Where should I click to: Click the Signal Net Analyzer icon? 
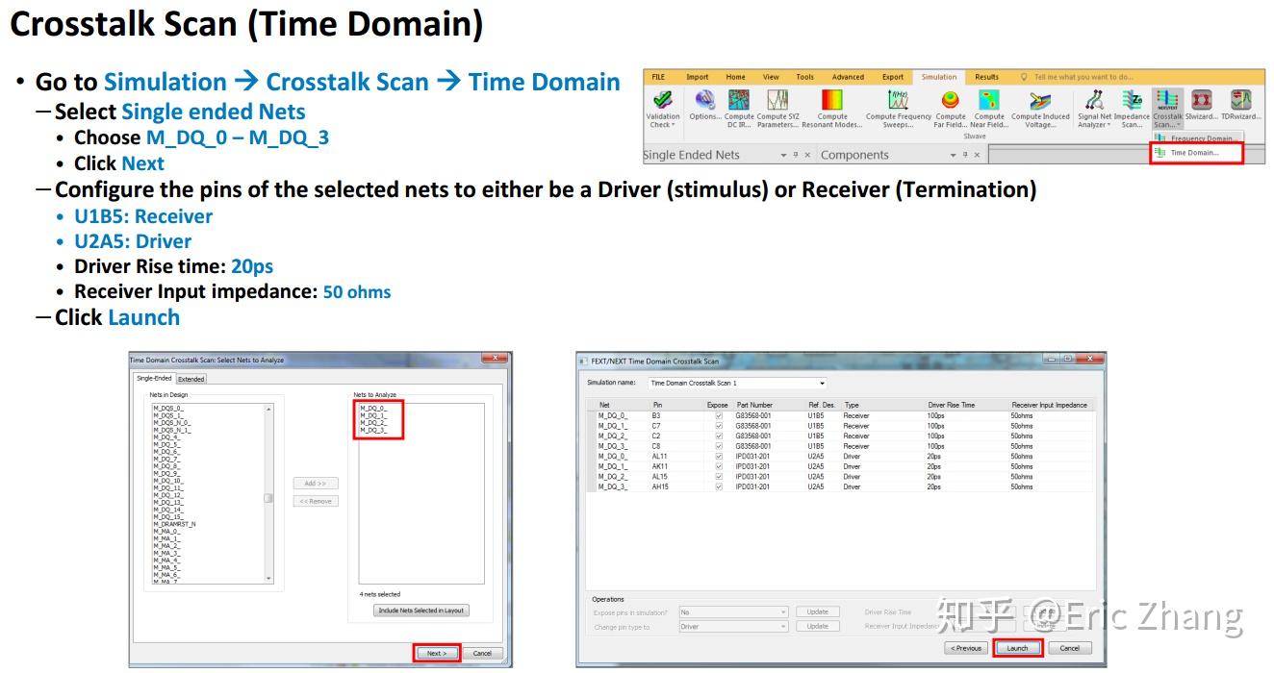click(1094, 100)
